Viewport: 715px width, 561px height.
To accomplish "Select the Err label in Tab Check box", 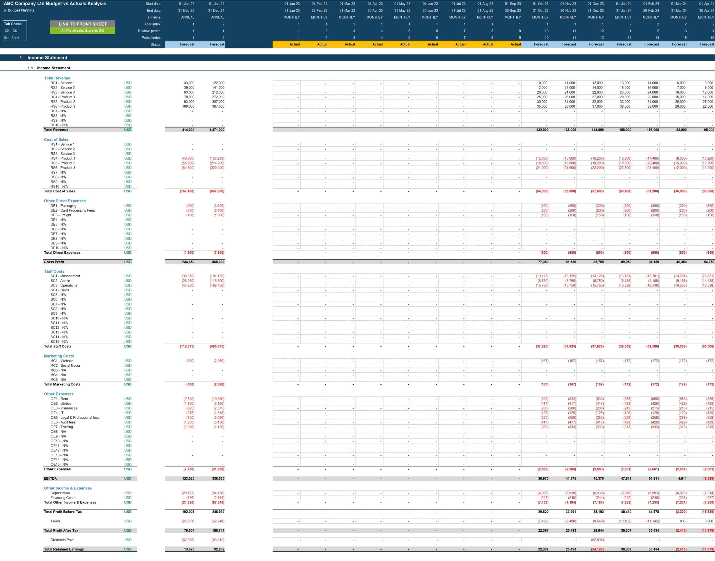I will (6, 37).
